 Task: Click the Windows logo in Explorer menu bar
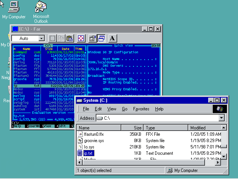pyautogui.click(x=220, y=109)
